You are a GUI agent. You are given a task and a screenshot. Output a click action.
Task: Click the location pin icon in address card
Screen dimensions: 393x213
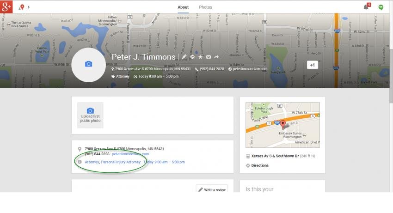[80, 149]
